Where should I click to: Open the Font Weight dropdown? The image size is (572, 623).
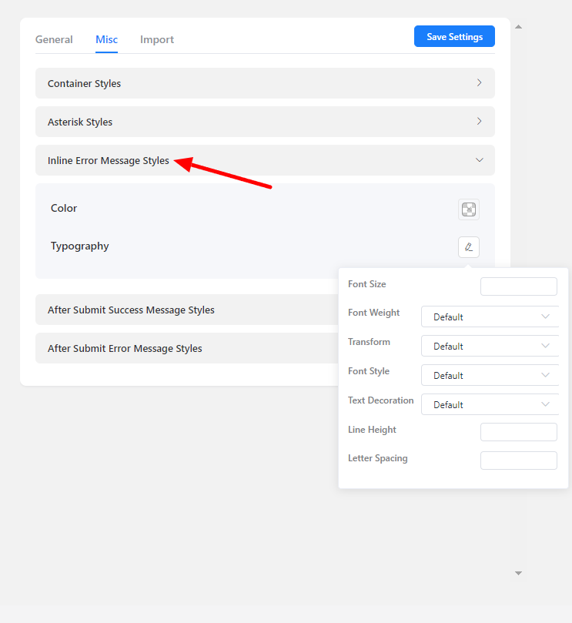tap(490, 317)
